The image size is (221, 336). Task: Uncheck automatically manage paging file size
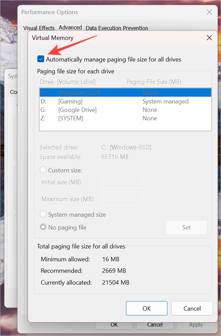[40, 59]
